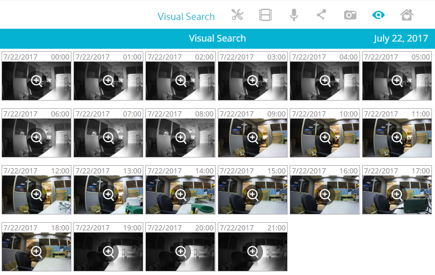Zoom into the 15:00 thumbnail magnifier
435x275 pixels.
pyautogui.click(x=253, y=194)
